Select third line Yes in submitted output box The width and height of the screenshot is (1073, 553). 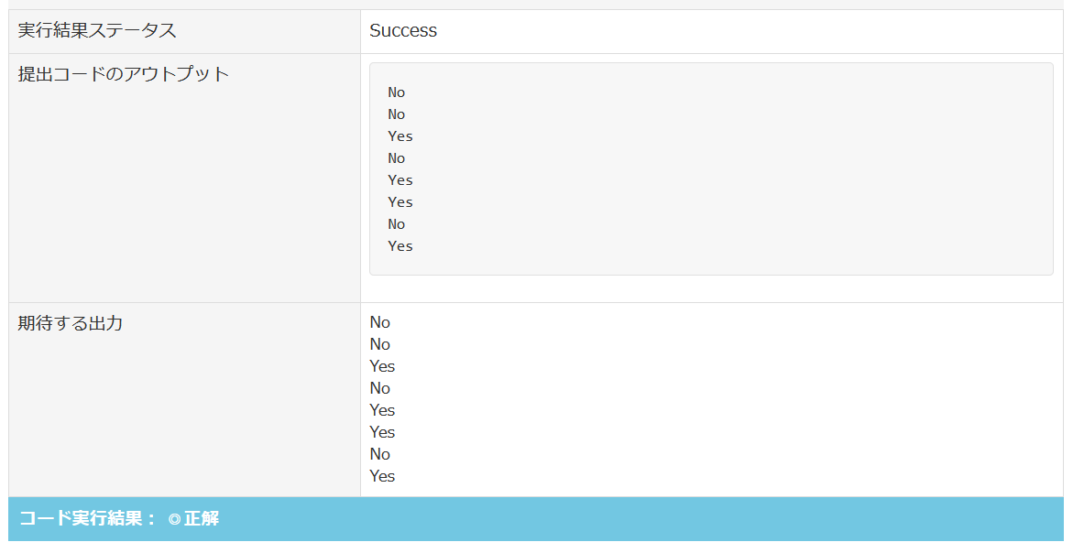point(400,136)
